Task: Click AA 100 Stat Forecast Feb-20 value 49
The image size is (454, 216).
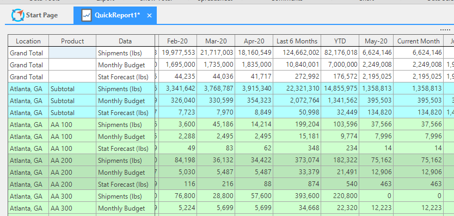Action: pos(177,148)
